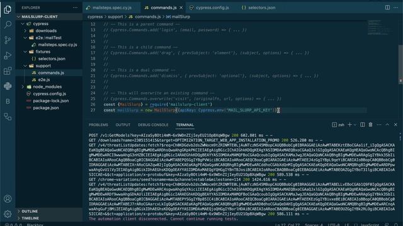The image size is (403, 226).
Task: Open the Accounts icon at sidebar bottom
Action: [8, 199]
